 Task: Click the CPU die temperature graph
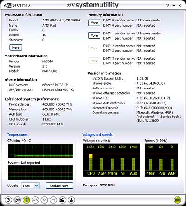[x=40, y=151]
